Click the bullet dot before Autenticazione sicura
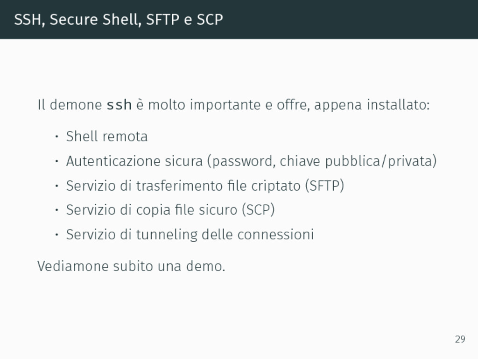 56,161
